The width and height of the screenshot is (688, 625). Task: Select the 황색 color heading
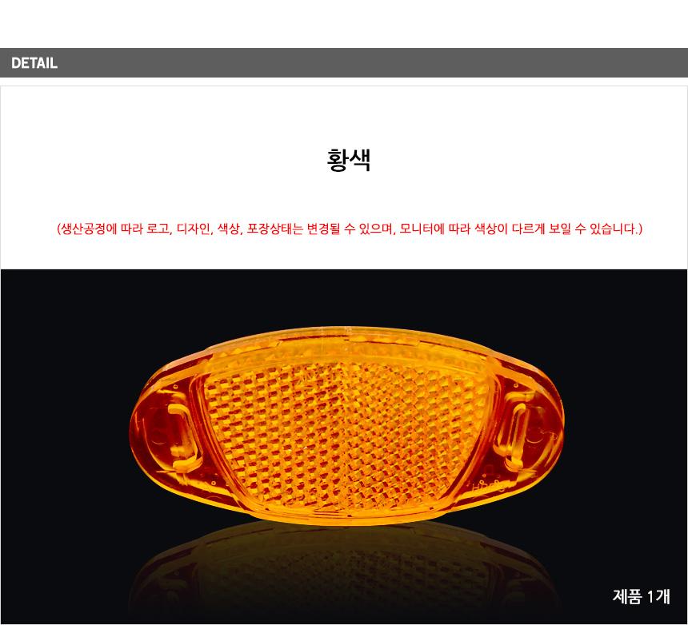tap(349, 160)
